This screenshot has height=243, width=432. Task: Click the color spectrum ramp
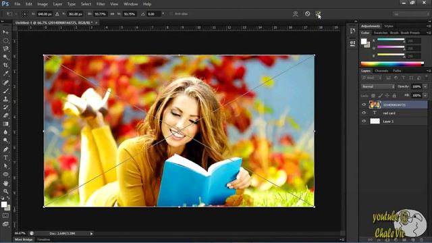[x=392, y=63]
